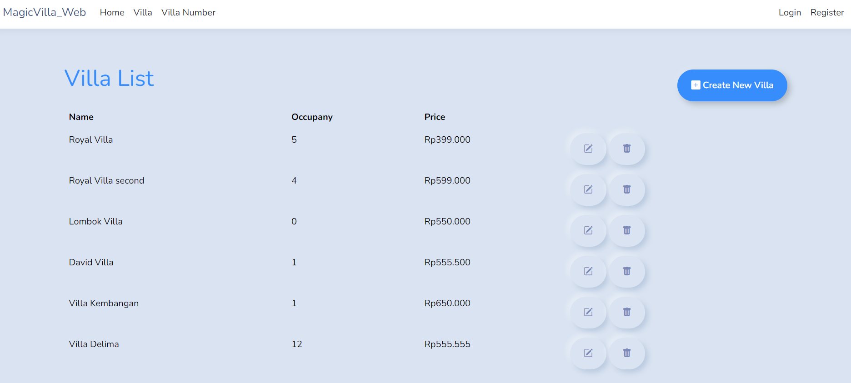Edit the Royal Villa second row

(x=588, y=189)
